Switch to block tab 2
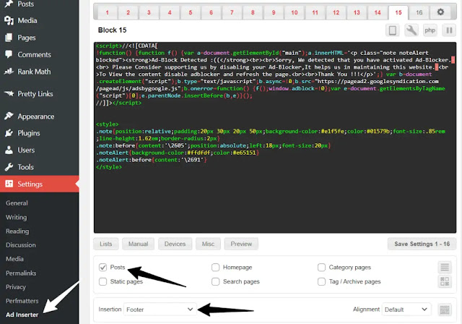Image resolution: width=462 pixels, height=324 pixels. click(128, 13)
